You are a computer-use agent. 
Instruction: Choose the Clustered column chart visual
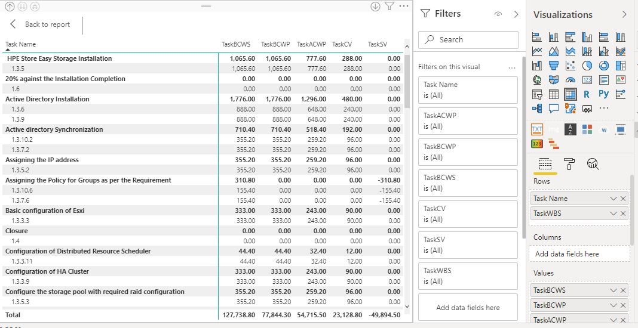pyautogui.click(x=587, y=37)
